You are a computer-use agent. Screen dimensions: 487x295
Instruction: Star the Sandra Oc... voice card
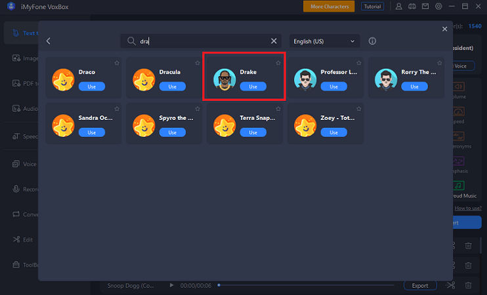coord(117,109)
